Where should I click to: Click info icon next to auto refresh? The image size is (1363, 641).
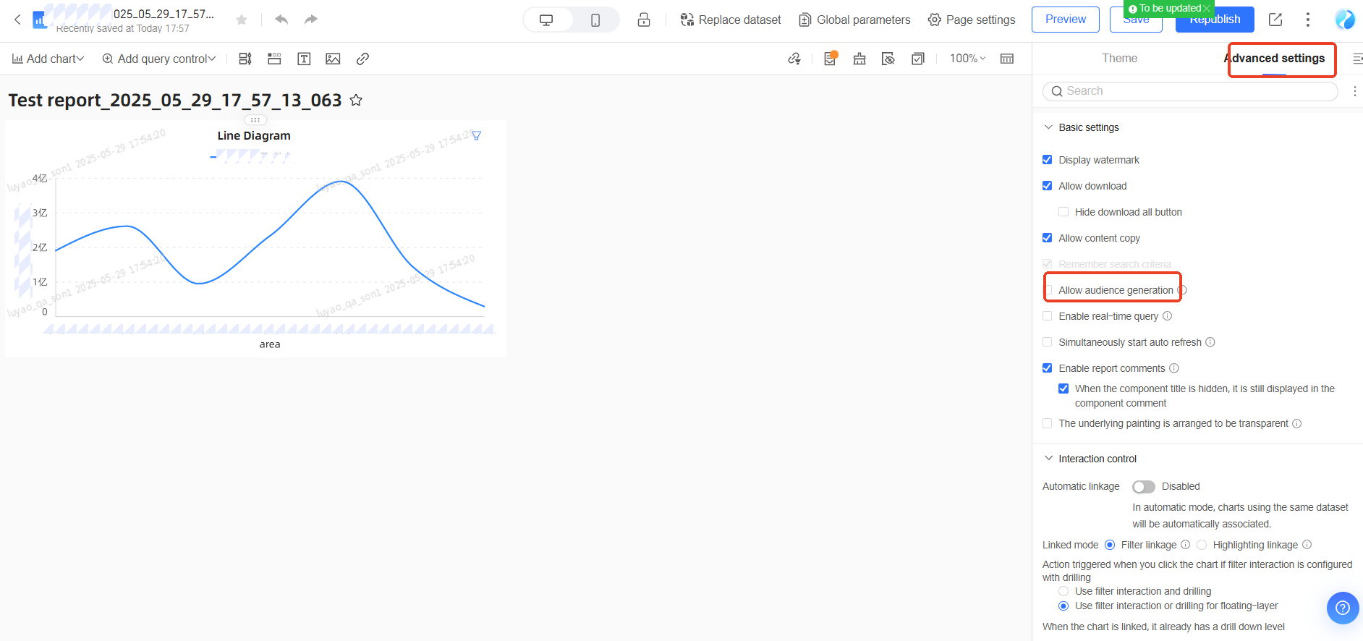point(1210,342)
